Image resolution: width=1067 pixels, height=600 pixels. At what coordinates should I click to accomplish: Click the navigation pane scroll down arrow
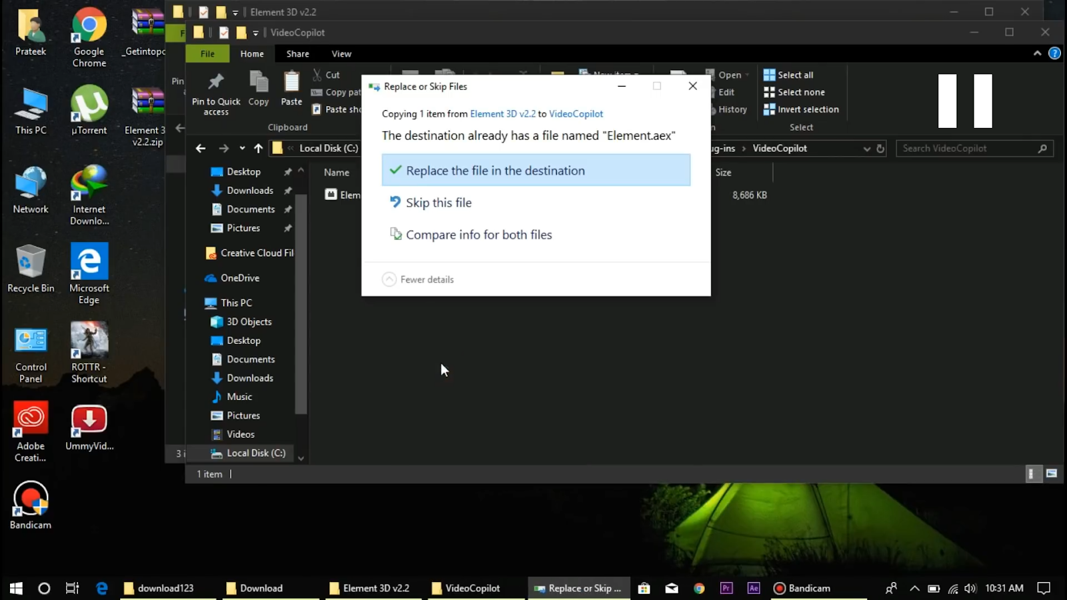point(301,458)
